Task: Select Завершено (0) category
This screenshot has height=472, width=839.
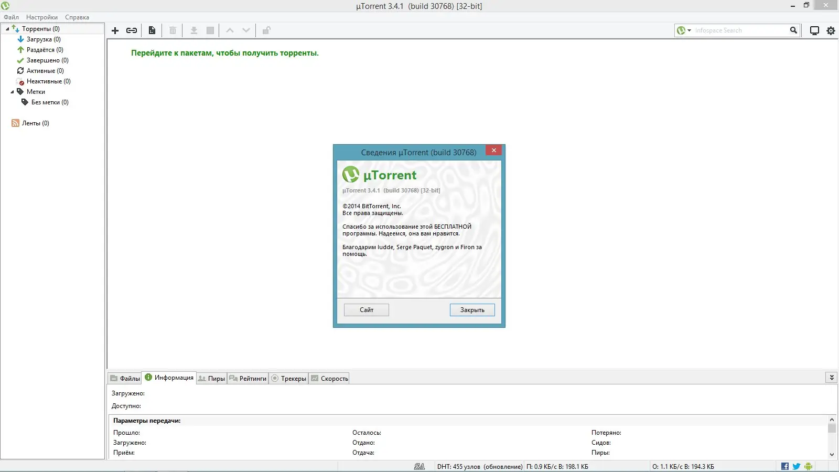Action: coord(48,60)
